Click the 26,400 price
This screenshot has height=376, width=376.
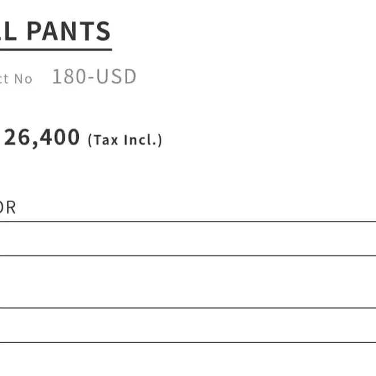[41, 137]
